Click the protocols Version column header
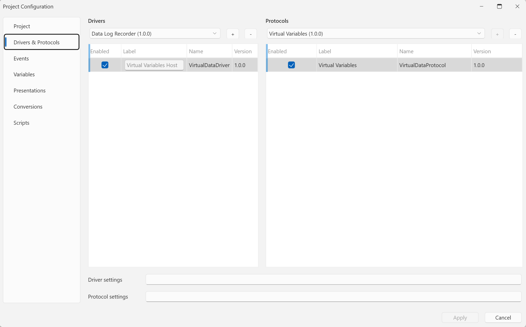526x327 pixels. click(497, 51)
